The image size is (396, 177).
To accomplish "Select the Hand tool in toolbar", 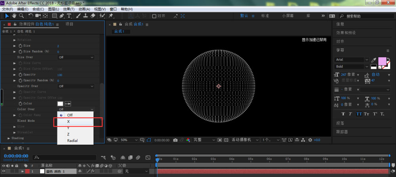I will click(x=14, y=16).
